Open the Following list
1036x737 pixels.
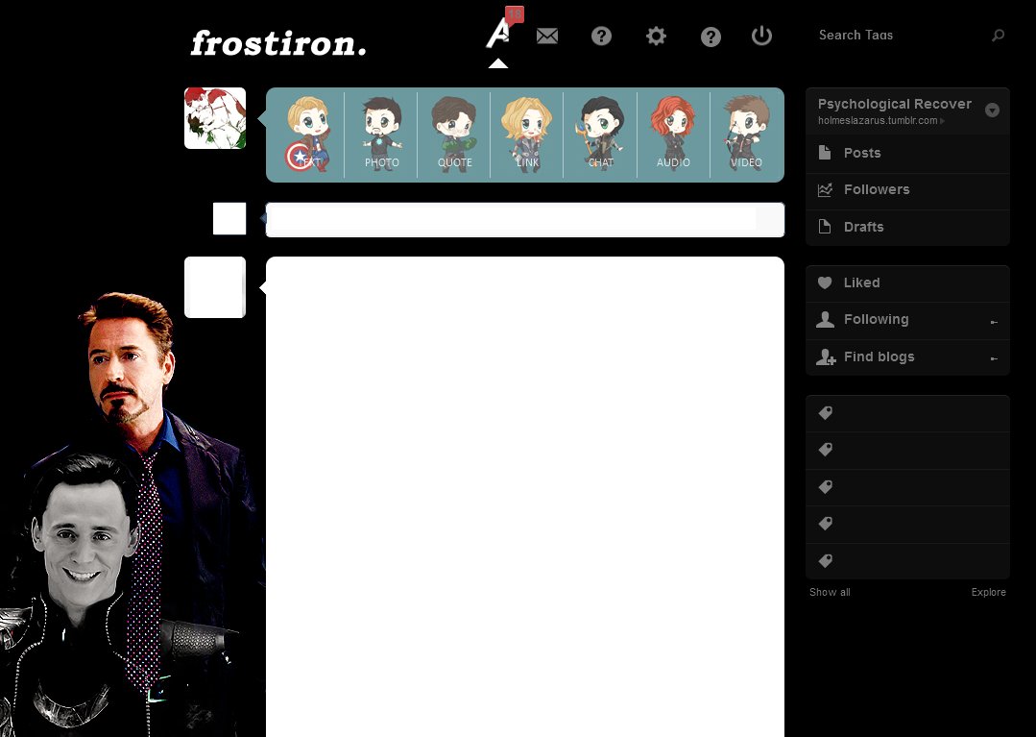(908, 320)
